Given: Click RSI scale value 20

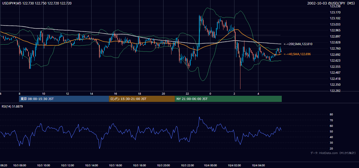Looking at the screenshot, I should click(x=331, y=148).
